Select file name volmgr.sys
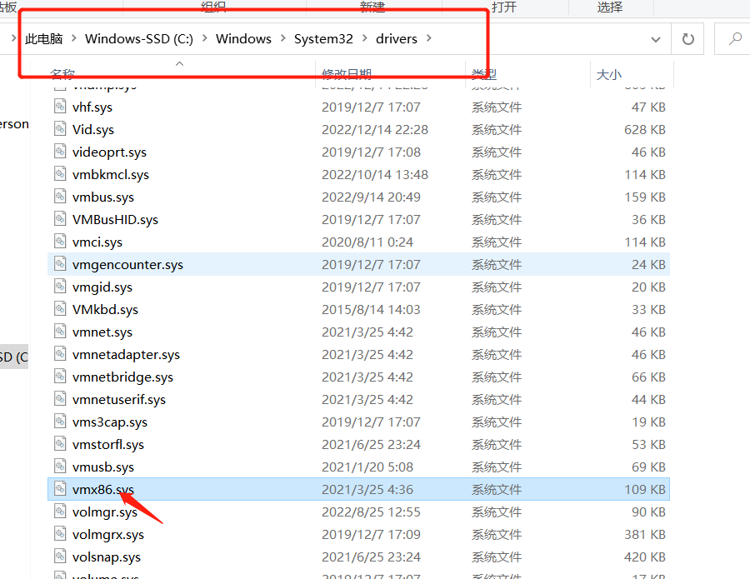The width and height of the screenshot is (750, 579). (105, 512)
